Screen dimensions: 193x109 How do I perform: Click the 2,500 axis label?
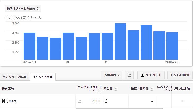[16, 43]
